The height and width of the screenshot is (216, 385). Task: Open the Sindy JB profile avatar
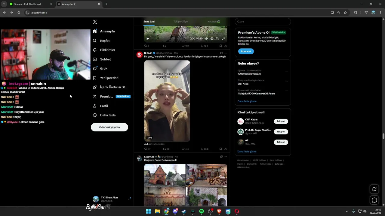coord(139,158)
